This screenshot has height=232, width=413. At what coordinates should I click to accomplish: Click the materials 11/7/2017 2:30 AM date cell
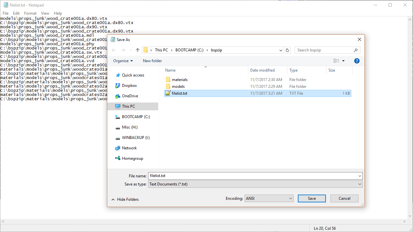pos(266,80)
